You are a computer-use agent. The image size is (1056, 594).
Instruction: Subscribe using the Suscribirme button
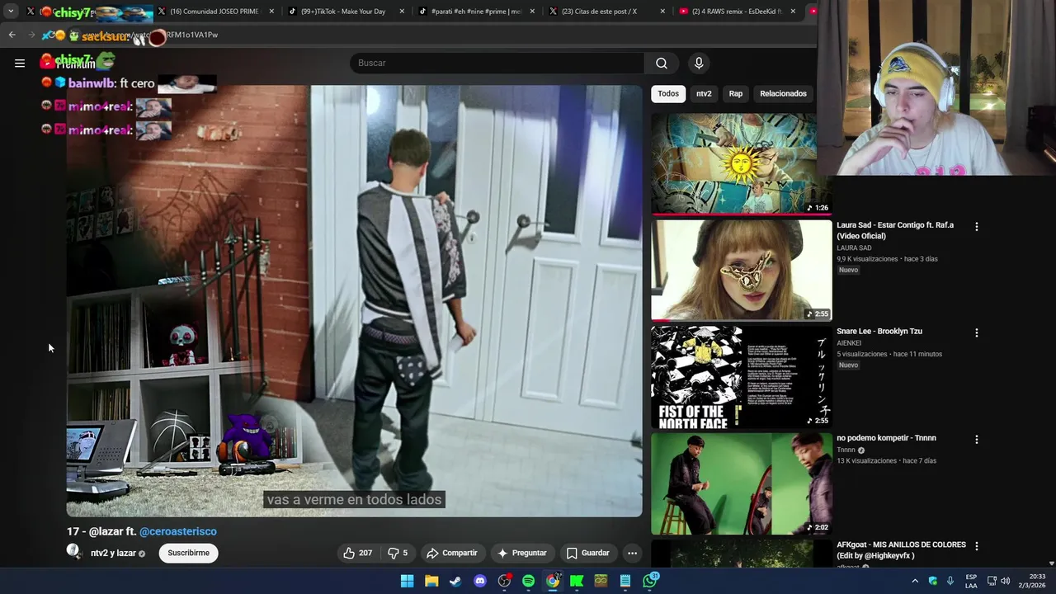tap(188, 553)
